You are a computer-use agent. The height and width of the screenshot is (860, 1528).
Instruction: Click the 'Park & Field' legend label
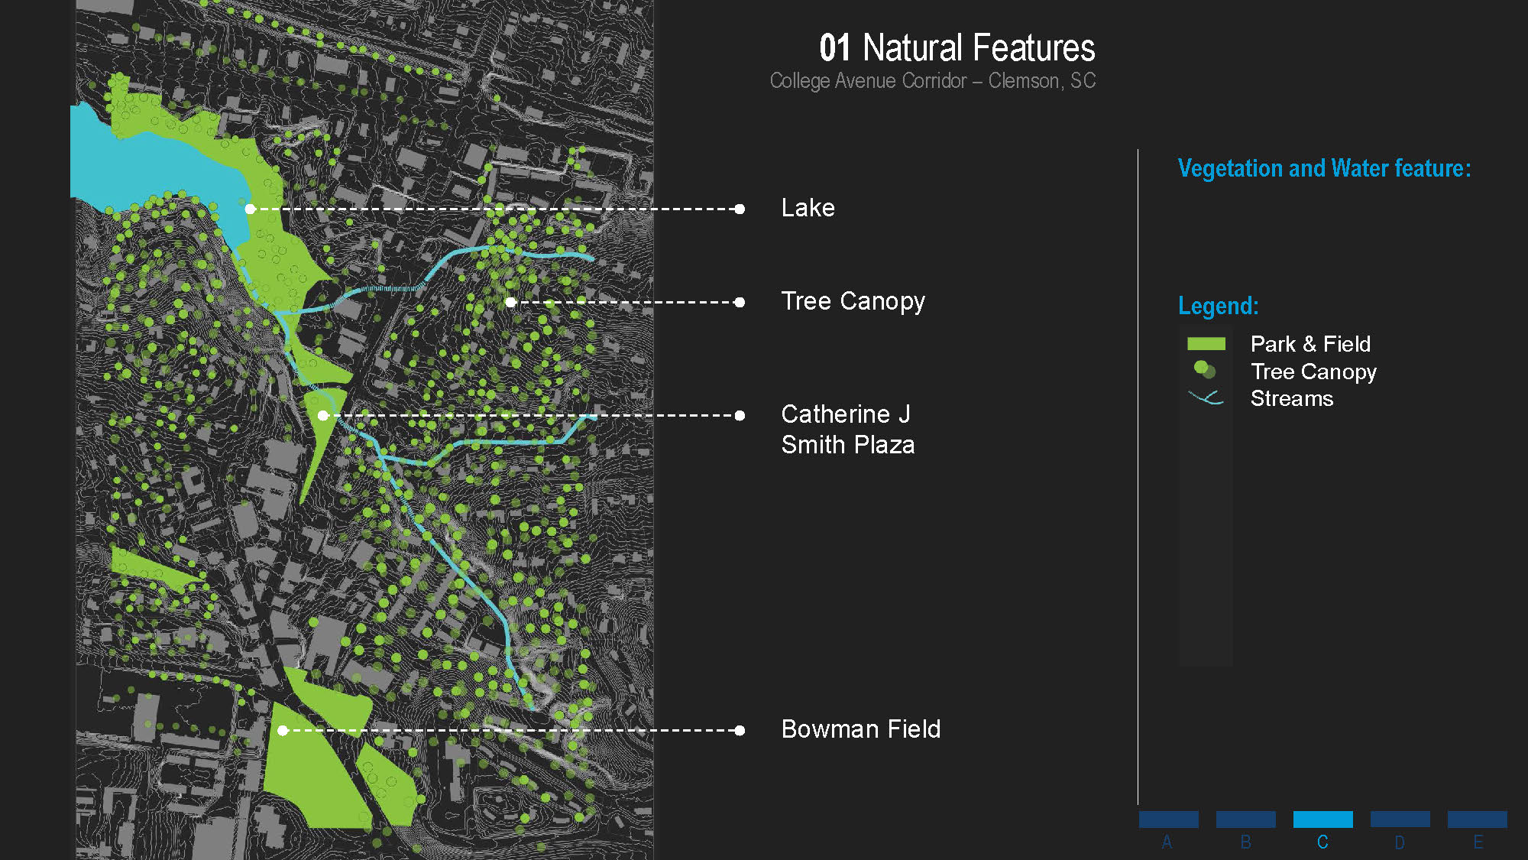pos(1310,344)
